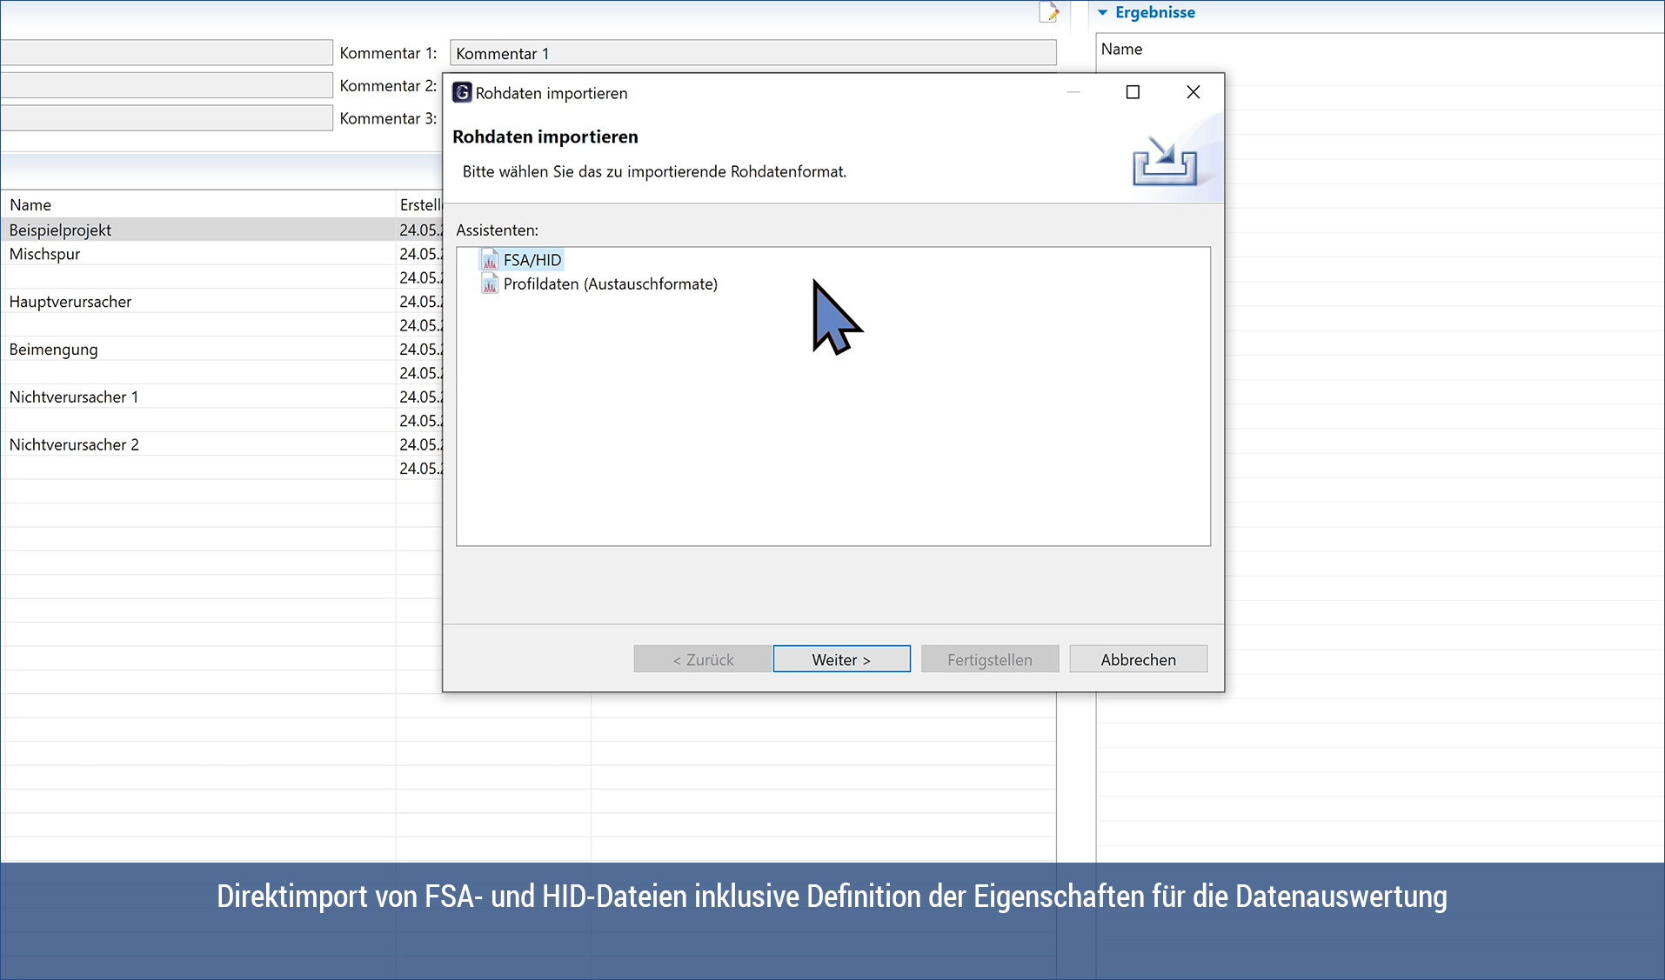Cancel import with Abbrechen button
The width and height of the screenshot is (1665, 980).
point(1138,659)
